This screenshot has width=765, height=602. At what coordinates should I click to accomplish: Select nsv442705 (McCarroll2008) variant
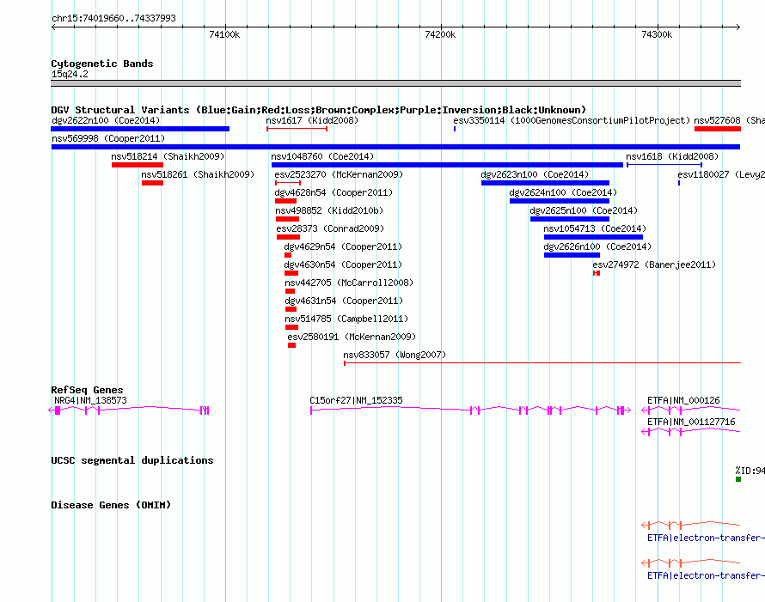(x=349, y=283)
